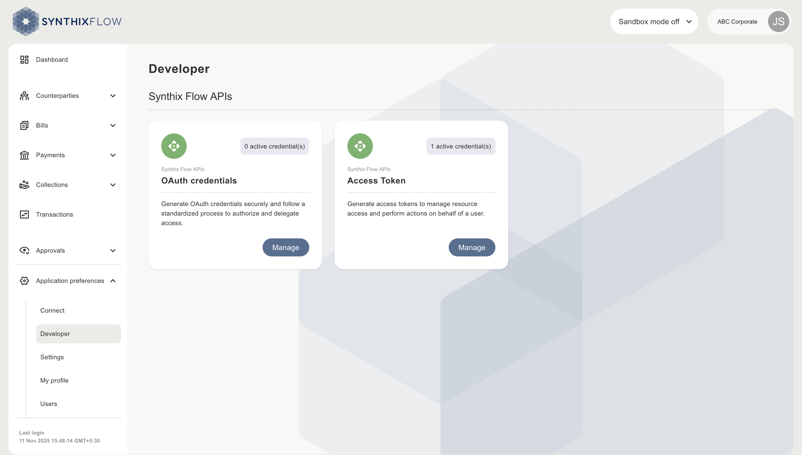Open the My profile submenu item
Image resolution: width=802 pixels, height=455 pixels.
coord(79,380)
